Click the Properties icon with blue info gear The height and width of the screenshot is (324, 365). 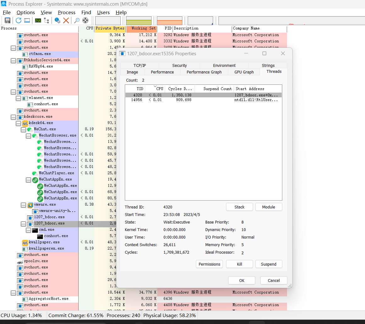point(58,20)
